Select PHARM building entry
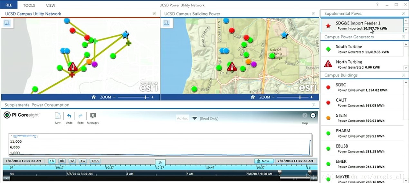The height and width of the screenshot is (183, 409). (362, 133)
